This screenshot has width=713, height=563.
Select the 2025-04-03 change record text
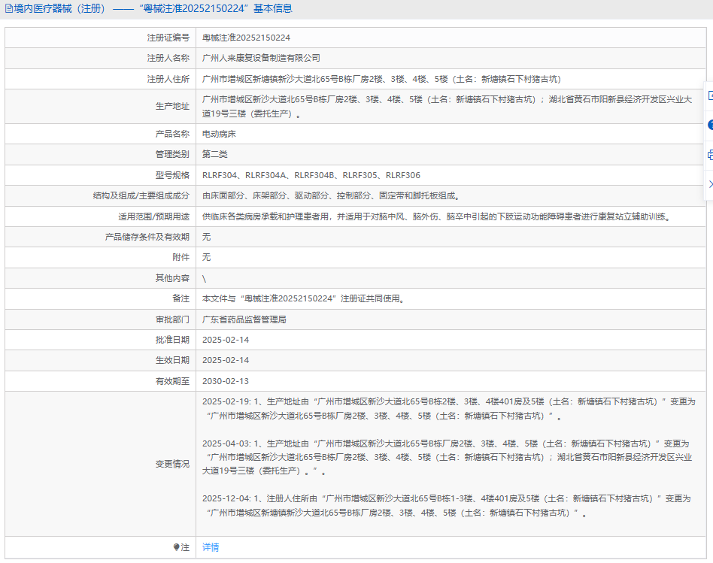pos(448,458)
